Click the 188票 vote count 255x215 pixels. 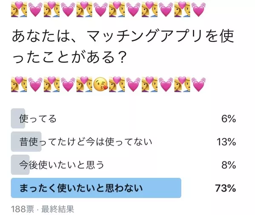(23, 209)
